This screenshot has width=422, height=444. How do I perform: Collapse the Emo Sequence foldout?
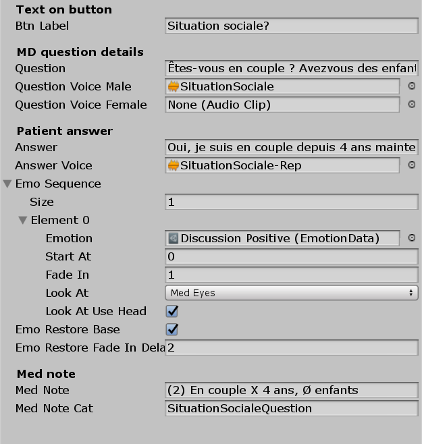7,184
